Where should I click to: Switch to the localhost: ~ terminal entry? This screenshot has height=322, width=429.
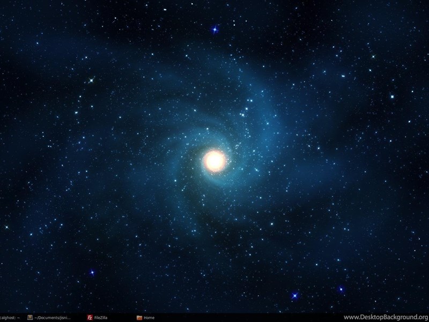tap(10, 318)
